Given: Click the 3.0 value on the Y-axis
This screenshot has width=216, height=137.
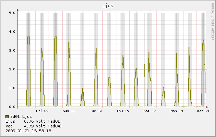Looking at the screenshot, I should point(12,51).
